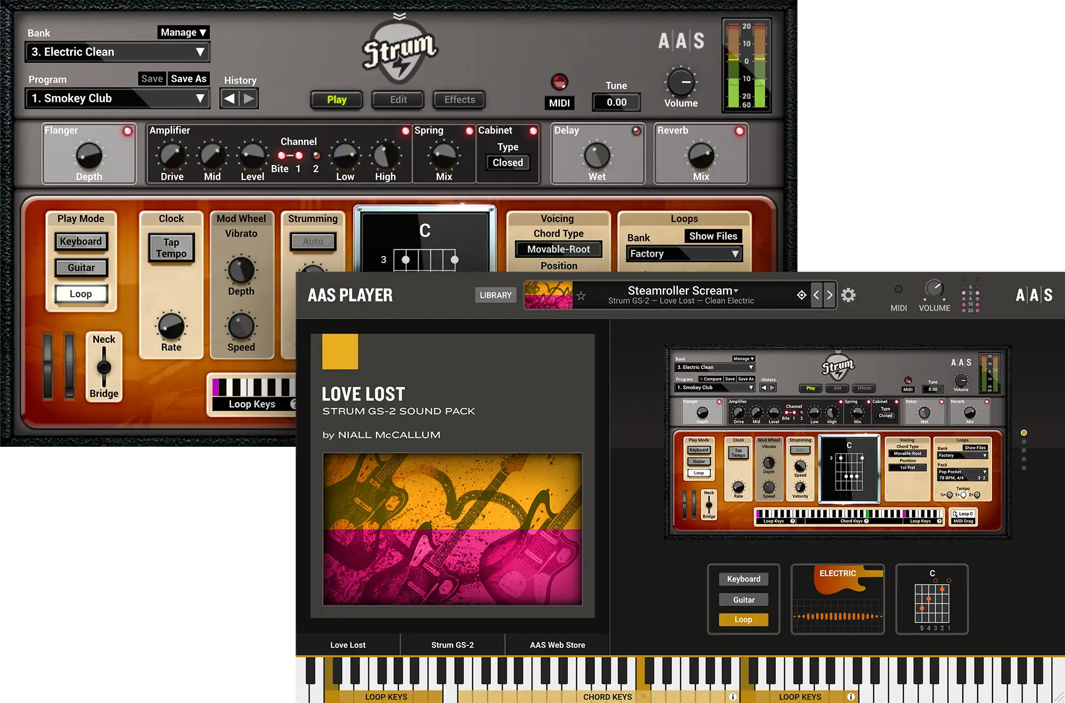This screenshot has height=703, width=1065.
Task: Switch to the Effects view in Strum
Action: coord(460,100)
